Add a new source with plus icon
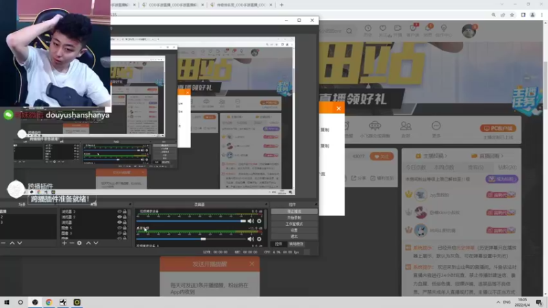The height and width of the screenshot is (308, 548). click(64, 243)
